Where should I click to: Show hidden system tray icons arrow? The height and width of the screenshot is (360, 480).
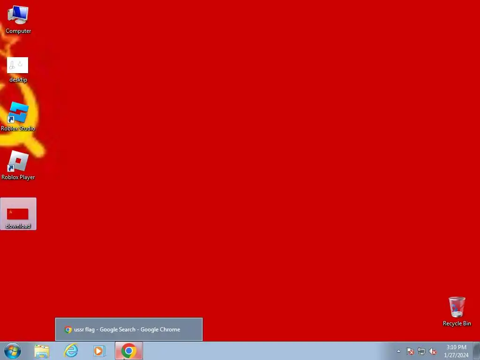point(398,351)
